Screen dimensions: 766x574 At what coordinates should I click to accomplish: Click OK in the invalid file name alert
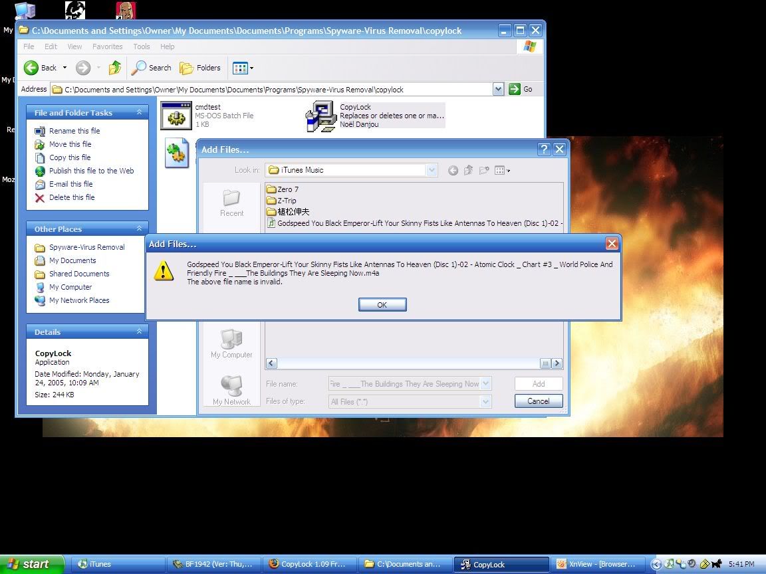click(x=382, y=304)
